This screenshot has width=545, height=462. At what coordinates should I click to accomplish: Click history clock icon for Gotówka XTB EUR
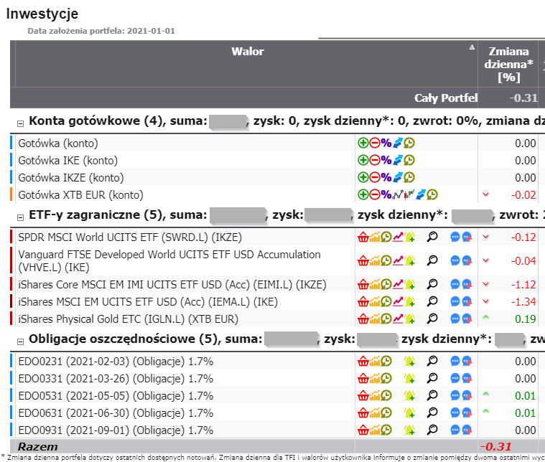(x=432, y=194)
